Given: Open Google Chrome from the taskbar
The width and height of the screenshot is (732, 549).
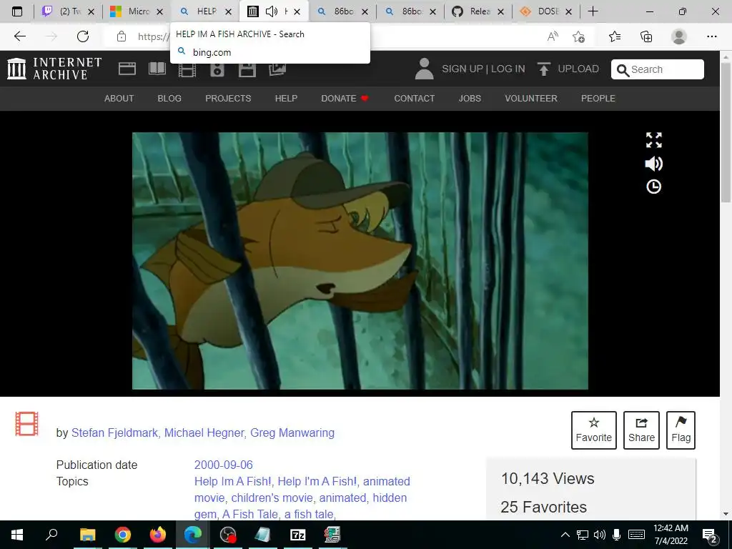Looking at the screenshot, I should click(x=123, y=535).
